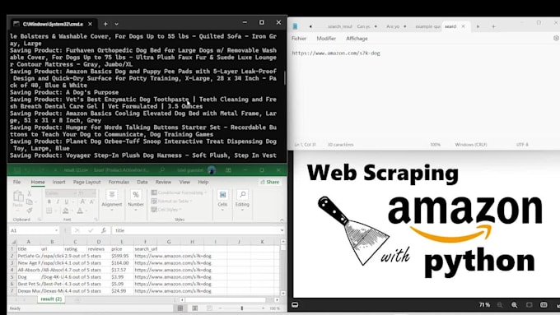Click the Borders icon in Font group
The height and width of the screenshot is (315, 560).
pyautogui.click(x=49, y=211)
